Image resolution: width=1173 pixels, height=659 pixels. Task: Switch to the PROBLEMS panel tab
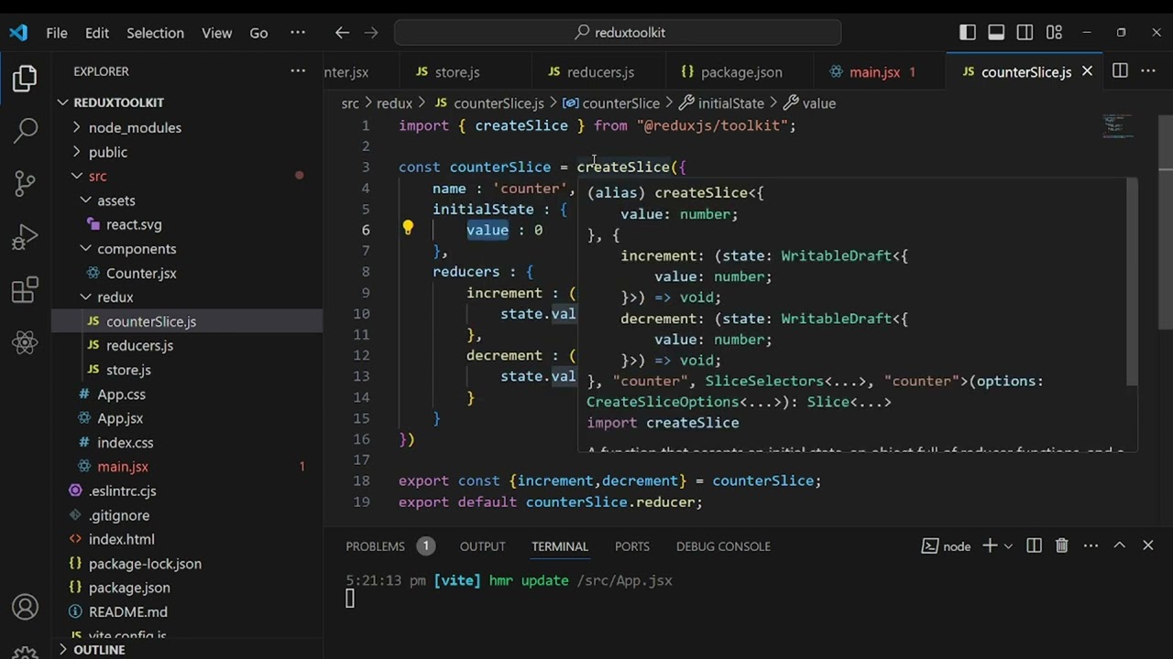pyautogui.click(x=375, y=546)
